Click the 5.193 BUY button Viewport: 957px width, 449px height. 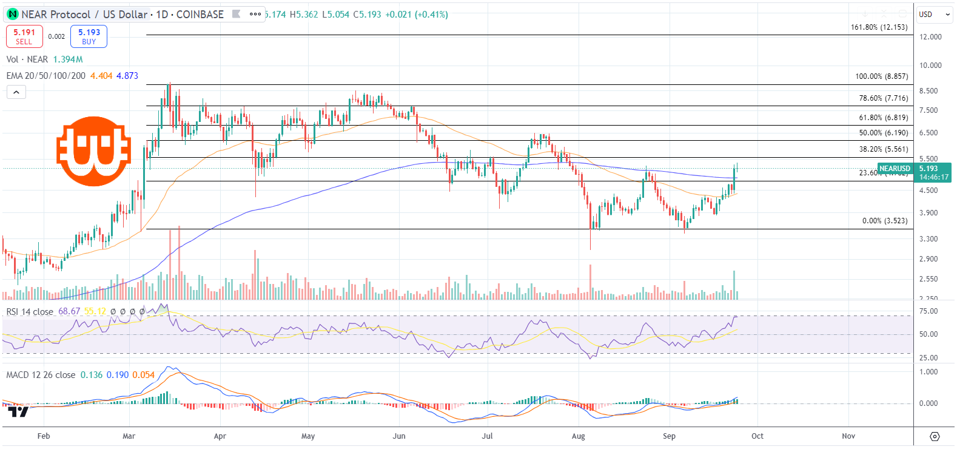tap(89, 36)
